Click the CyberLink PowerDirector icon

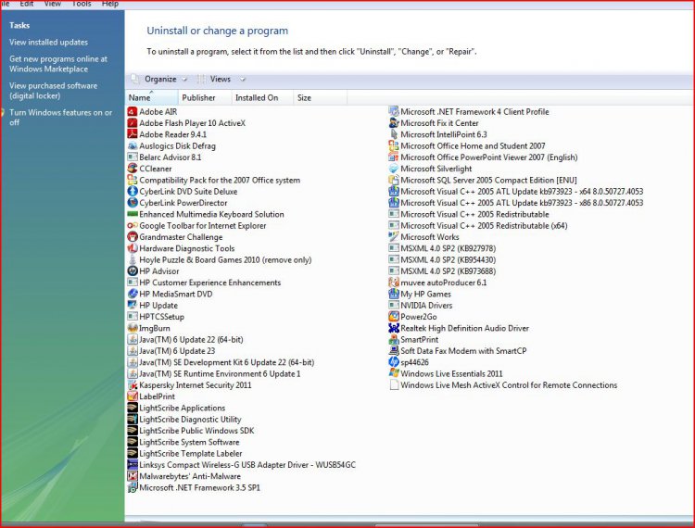pyautogui.click(x=133, y=203)
